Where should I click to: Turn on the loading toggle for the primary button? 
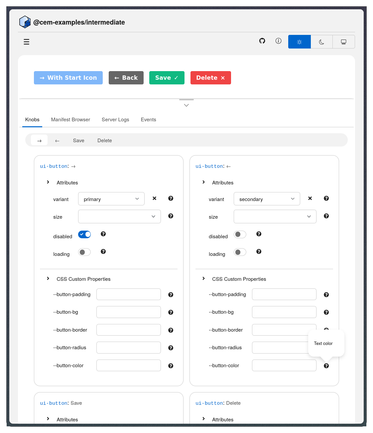click(84, 252)
